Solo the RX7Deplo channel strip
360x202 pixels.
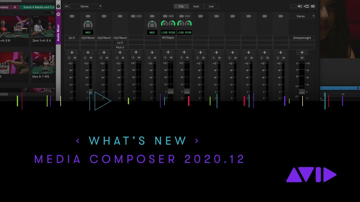[x=165, y=58]
